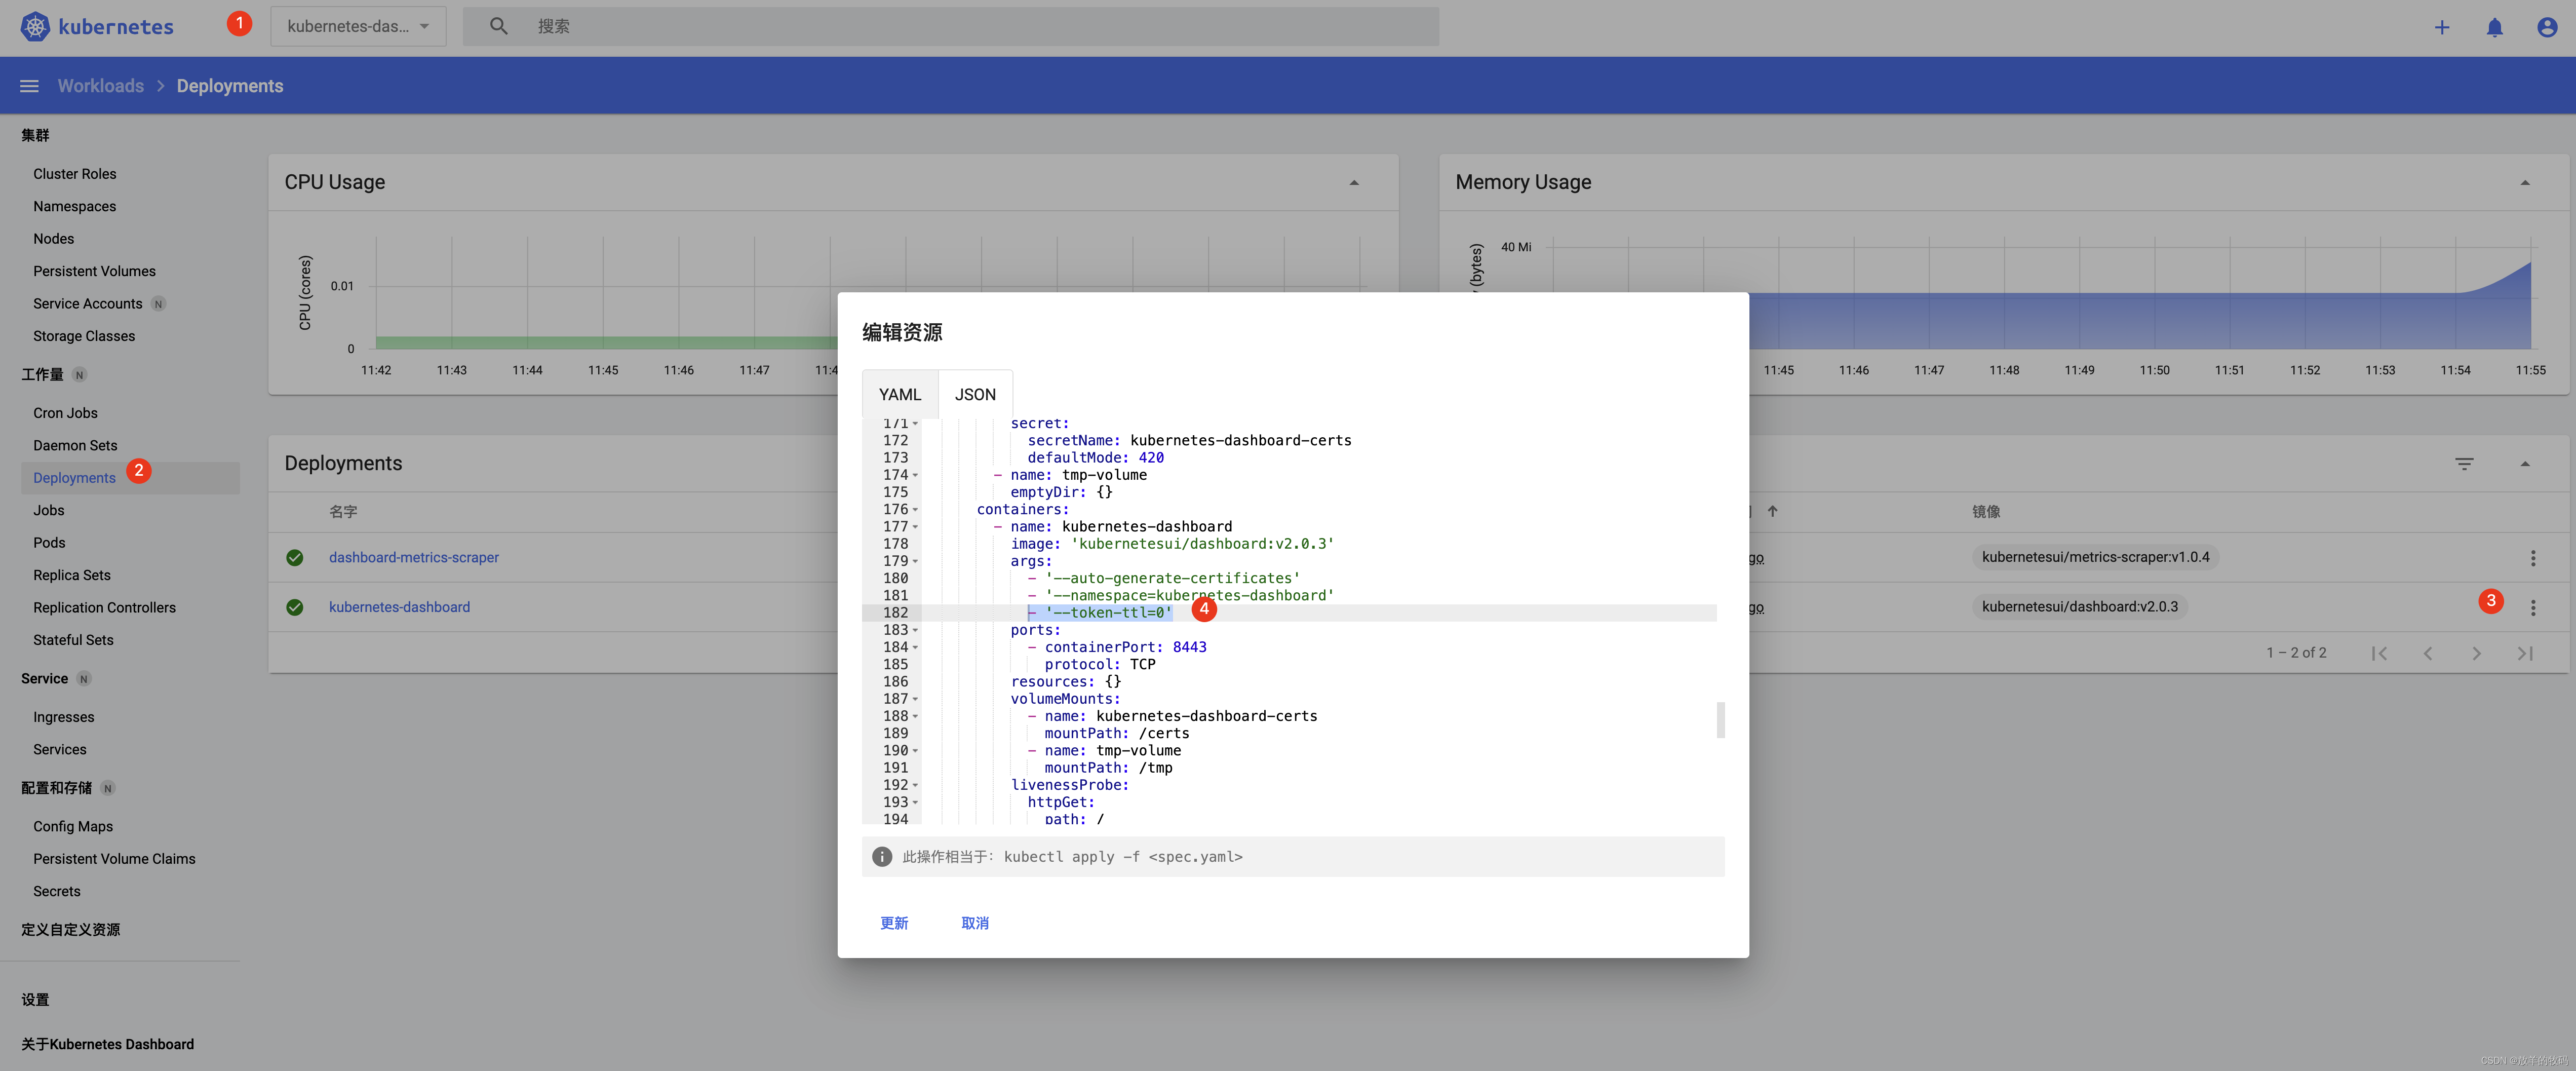Image resolution: width=2576 pixels, height=1071 pixels.
Task: Fold the volumeMounts block at line 187
Action: coord(915,699)
